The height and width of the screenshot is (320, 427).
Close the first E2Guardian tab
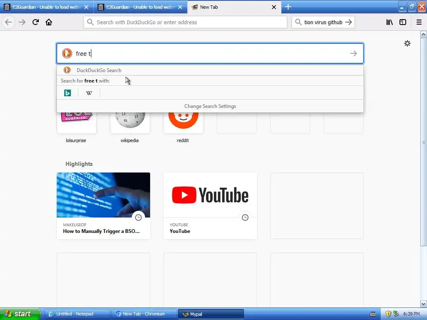(x=86, y=7)
